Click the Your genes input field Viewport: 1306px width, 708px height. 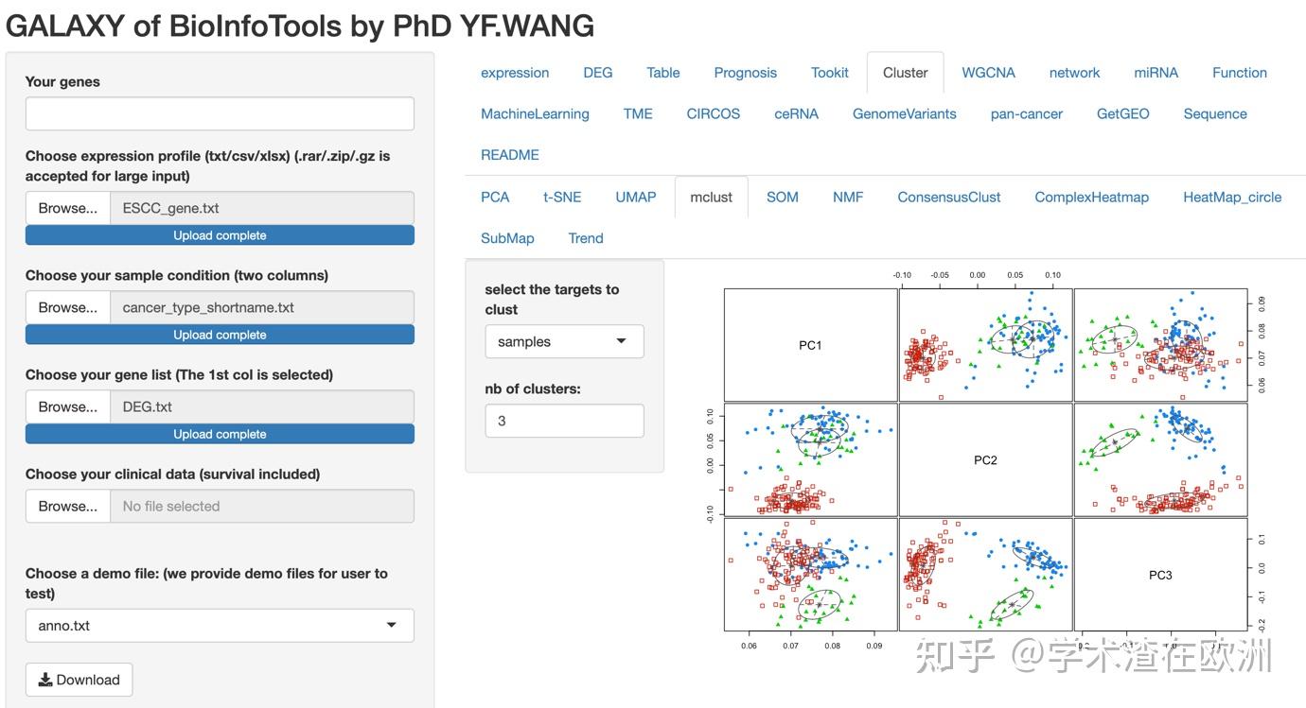(220, 113)
